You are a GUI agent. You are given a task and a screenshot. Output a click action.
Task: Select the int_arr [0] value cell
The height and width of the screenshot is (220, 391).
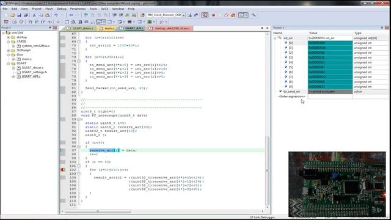330,43
